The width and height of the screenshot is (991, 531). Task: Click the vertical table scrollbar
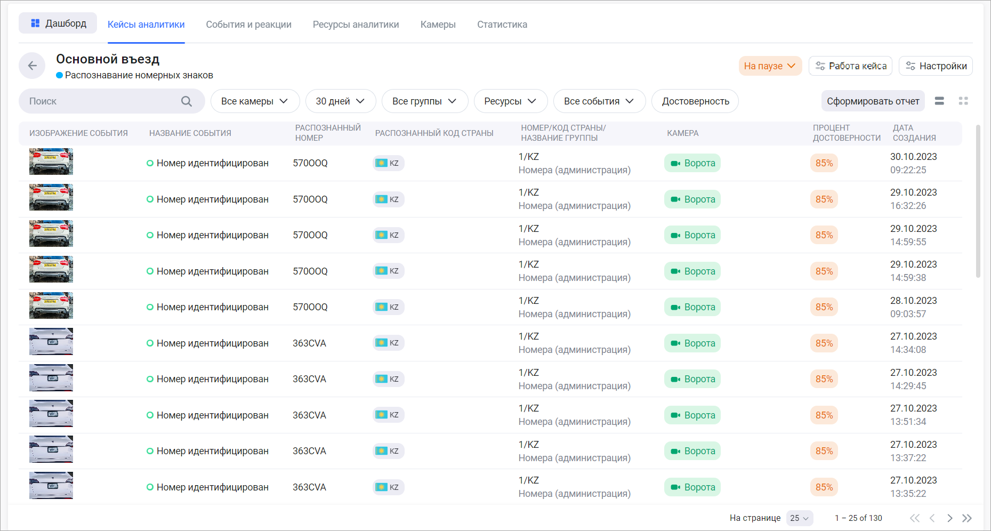pyautogui.click(x=978, y=203)
